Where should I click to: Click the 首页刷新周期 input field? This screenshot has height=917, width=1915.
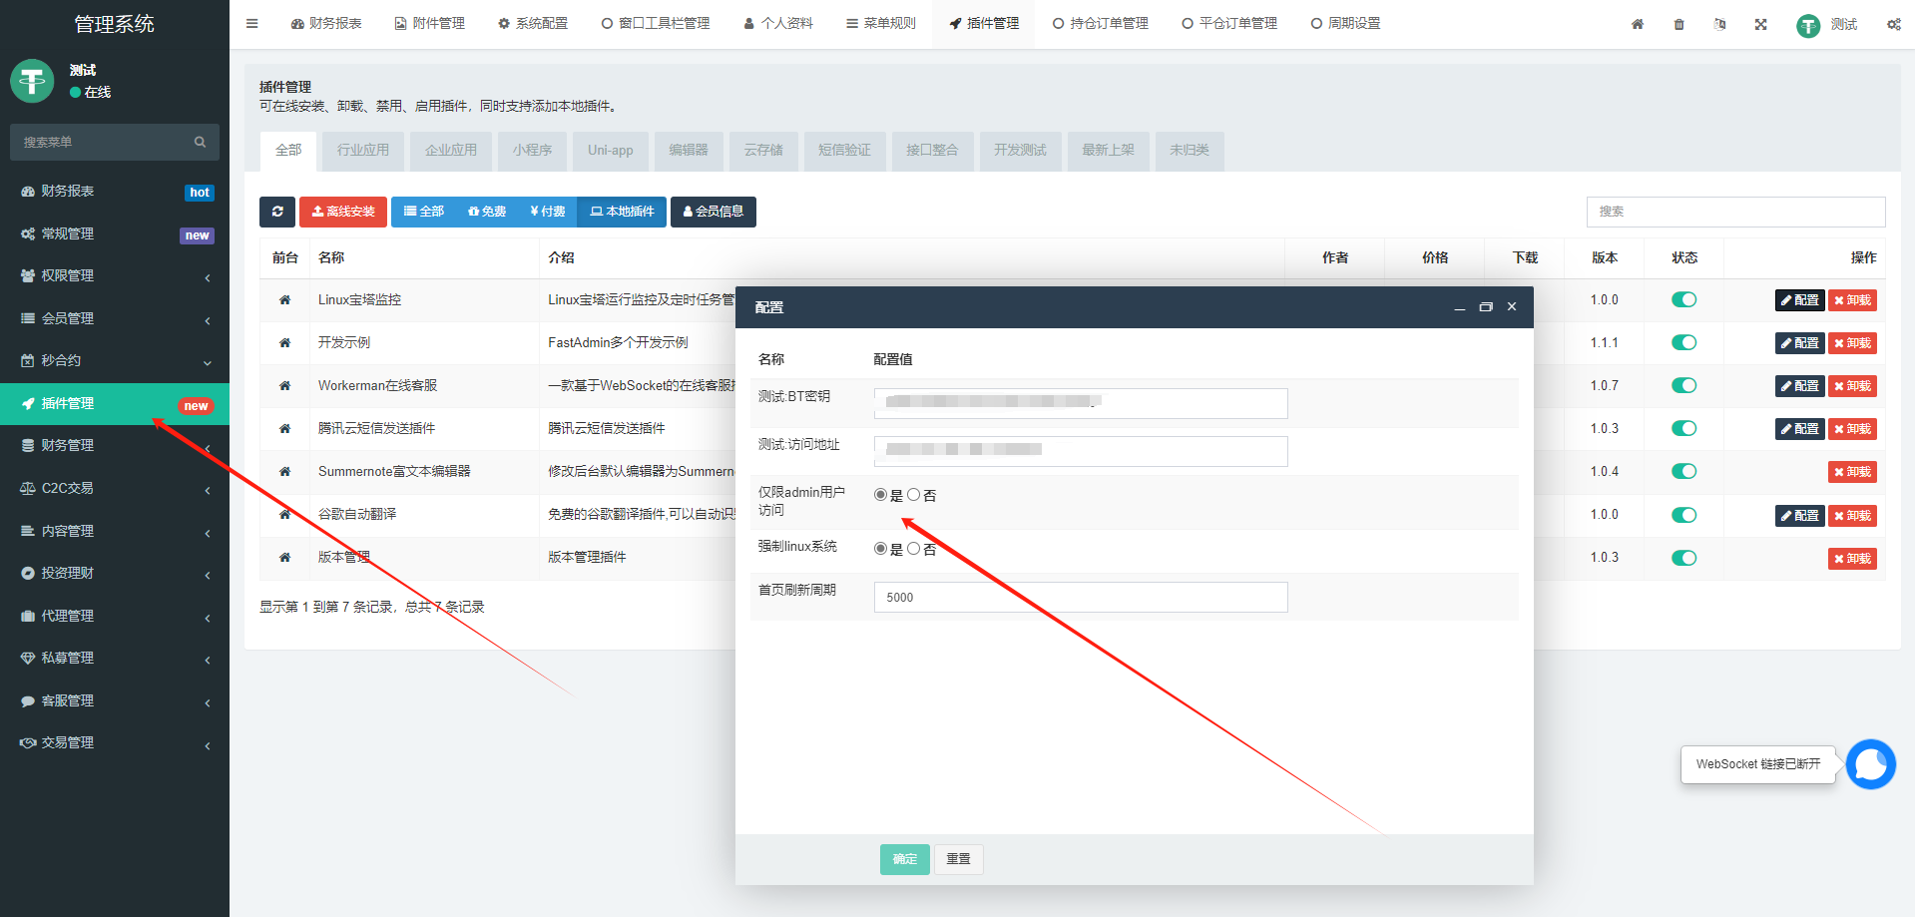point(1081,597)
